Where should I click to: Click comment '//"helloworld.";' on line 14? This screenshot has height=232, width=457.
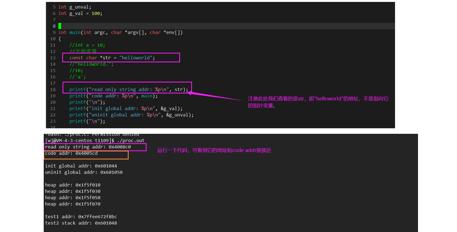pyautogui.click(x=91, y=64)
